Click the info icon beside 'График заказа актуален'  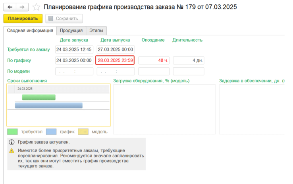click(x=11, y=142)
